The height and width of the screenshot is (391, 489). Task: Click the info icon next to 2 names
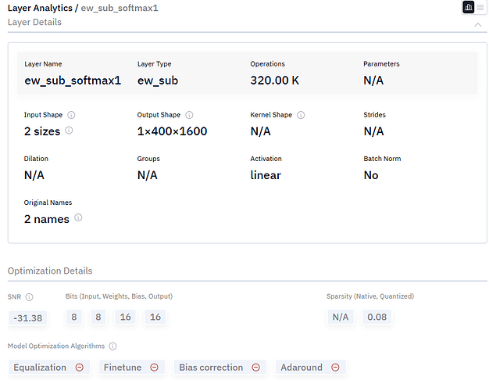tap(78, 218)
